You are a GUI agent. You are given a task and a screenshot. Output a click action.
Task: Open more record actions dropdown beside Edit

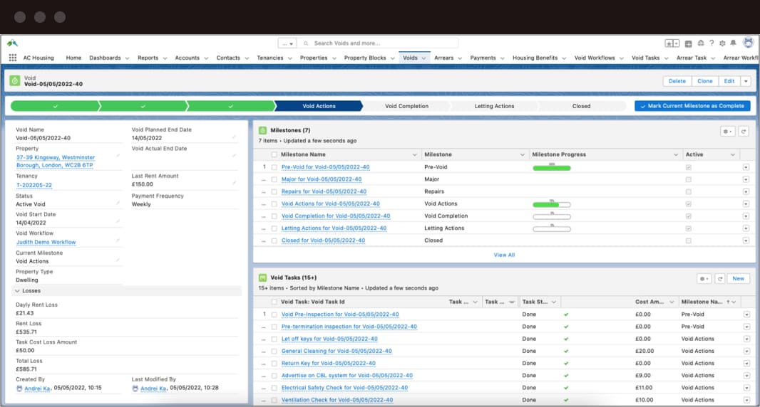[746, 81]
